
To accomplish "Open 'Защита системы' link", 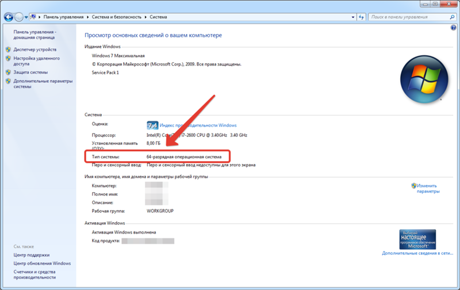I will click(x=30, y=72).
